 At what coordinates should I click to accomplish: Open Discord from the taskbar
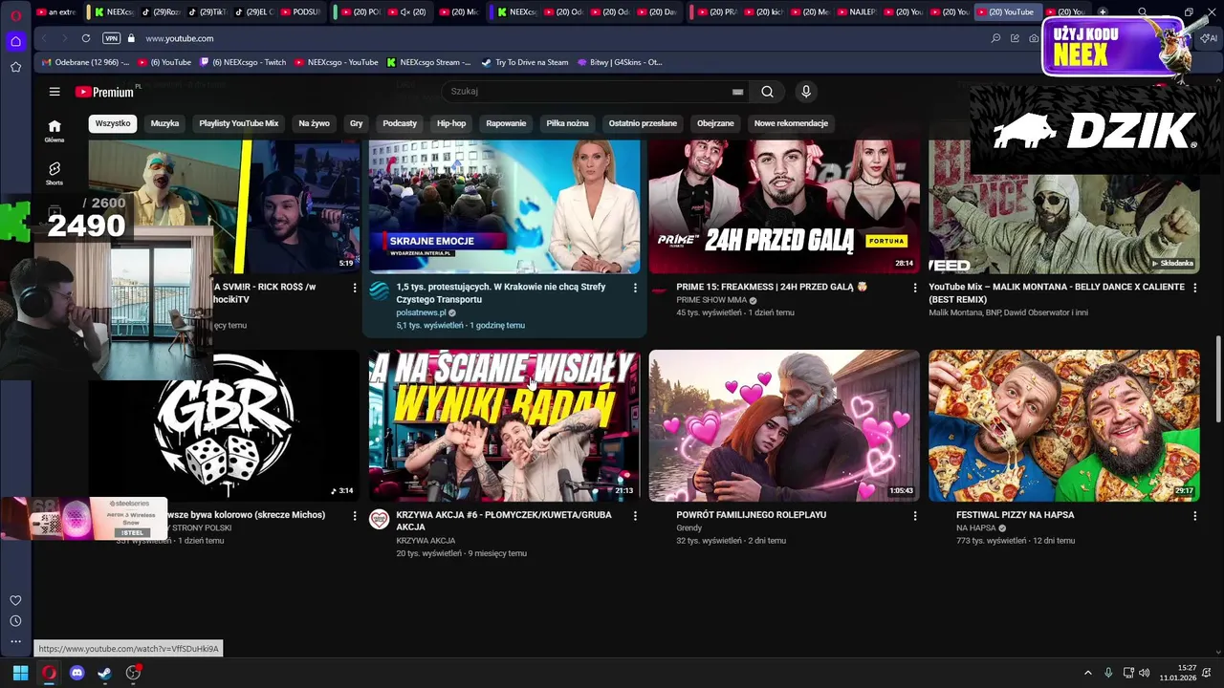click(77, 673)
